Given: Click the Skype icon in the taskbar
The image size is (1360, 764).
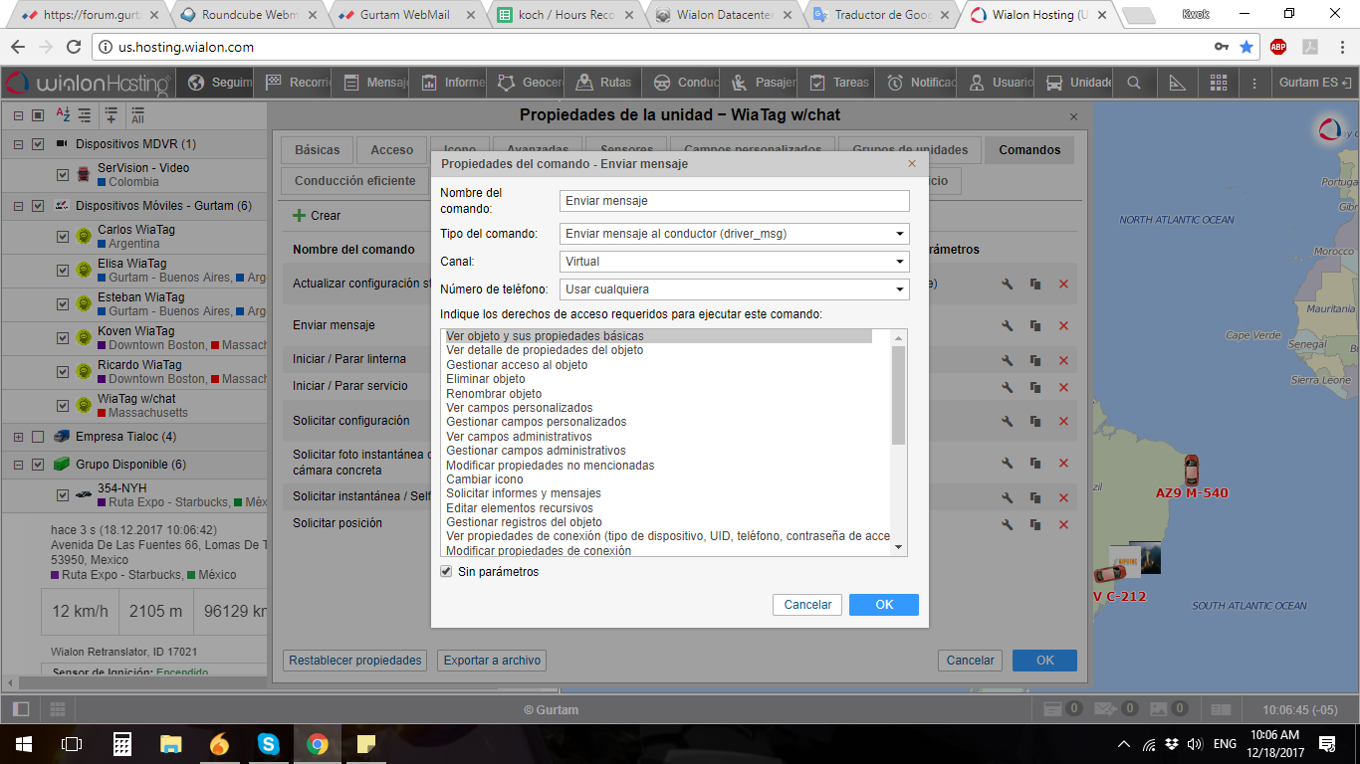Looking at the screenshot, I should 268,743.
